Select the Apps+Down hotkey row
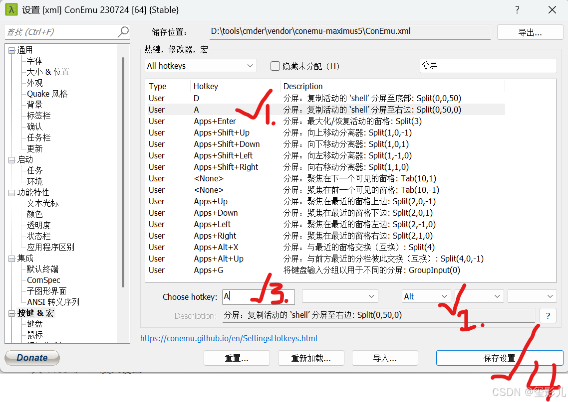Image resolution: width=568 pixels, height=402 pixels. pyautogui.click(x=325, y=213)
